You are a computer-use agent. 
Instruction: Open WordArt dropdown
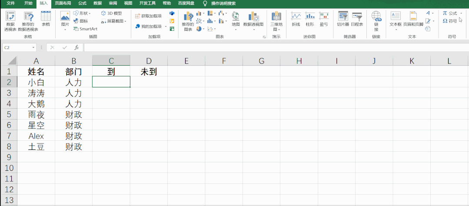pyautogui.click(x=429, y=13)
